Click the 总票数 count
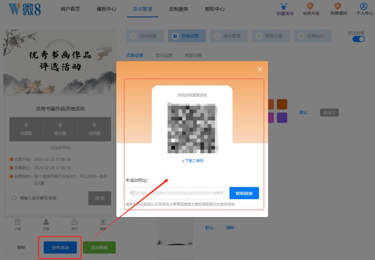 tap(26, 129)
